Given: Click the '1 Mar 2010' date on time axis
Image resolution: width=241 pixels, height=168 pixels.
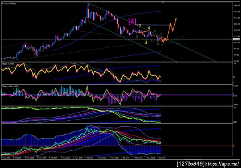Looking at the screenshot, I should (x=65, y=158).
